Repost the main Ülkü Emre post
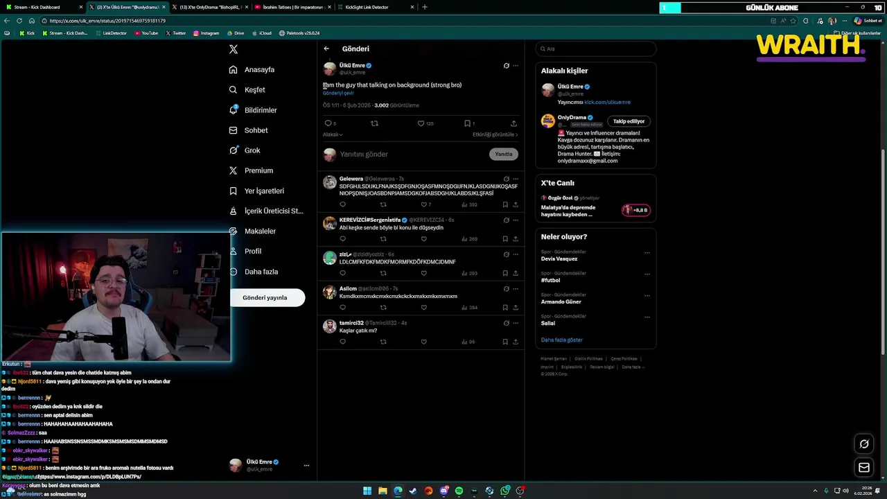 [x=375, y=123]
